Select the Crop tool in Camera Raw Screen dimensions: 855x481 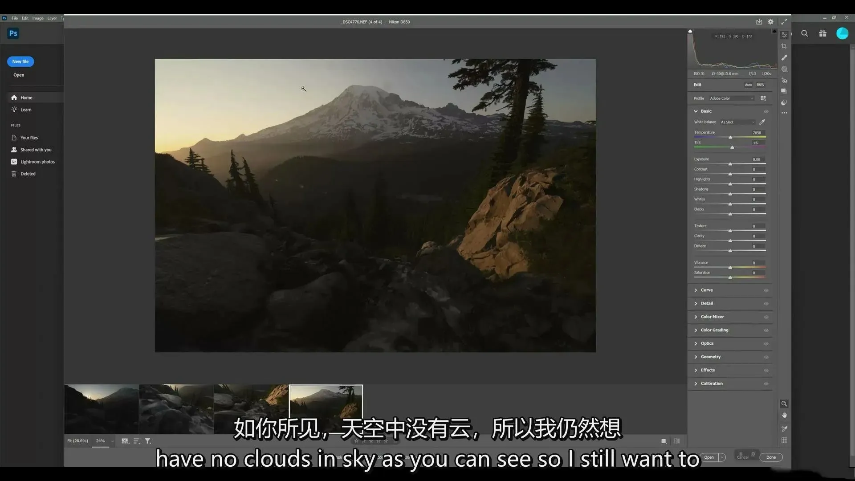tap(784, 46)
